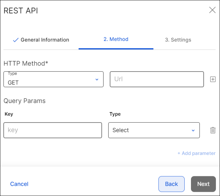
Task: Go back to the General Information step
Action: pyautogui.click(x=45, y=40)
